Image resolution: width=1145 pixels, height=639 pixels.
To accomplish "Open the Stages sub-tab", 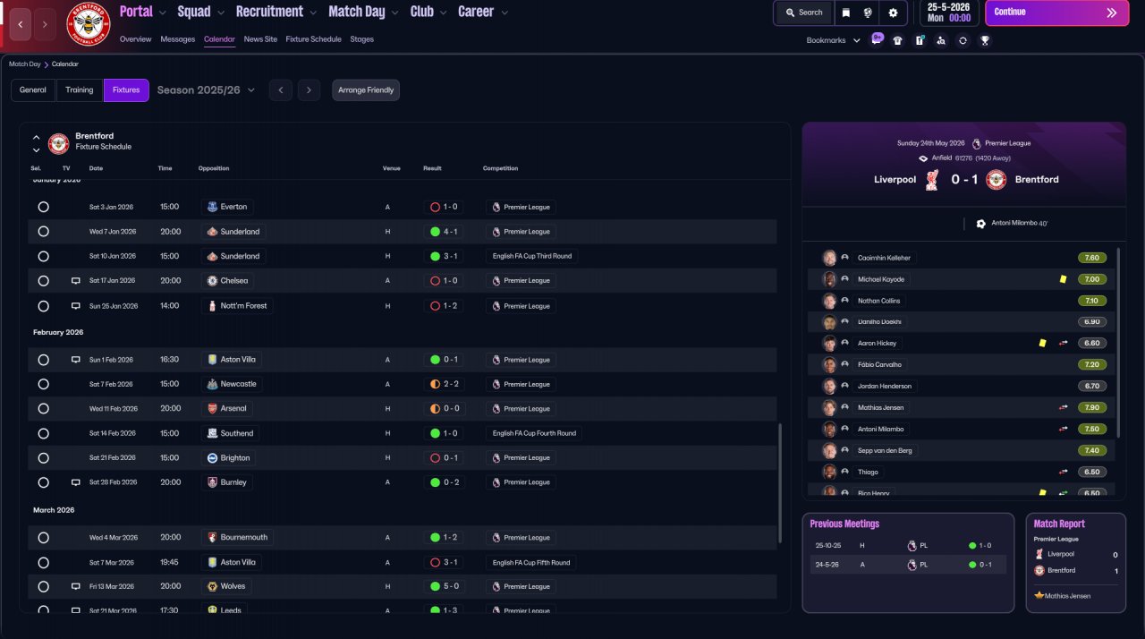I will pyautogui.click(x=361, y=39).
